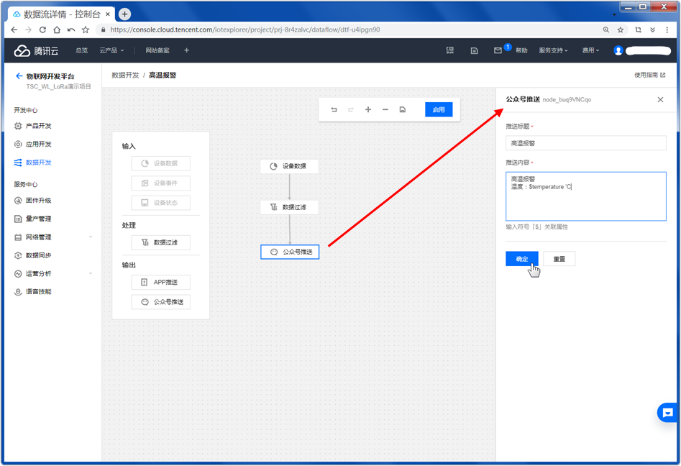Screen dimensions: 681x466
Task: Click the plus icon in top nav
Action: 186,50
